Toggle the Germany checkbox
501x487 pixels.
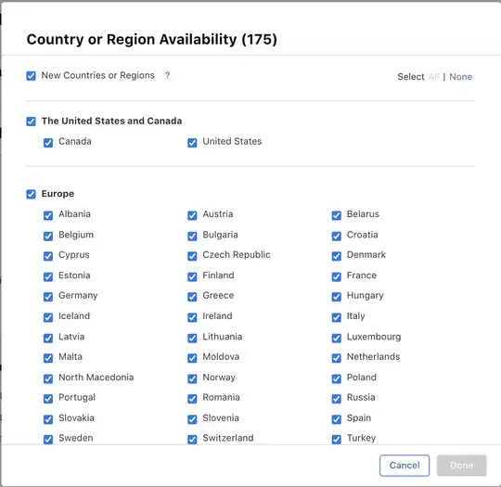point(48,297)
